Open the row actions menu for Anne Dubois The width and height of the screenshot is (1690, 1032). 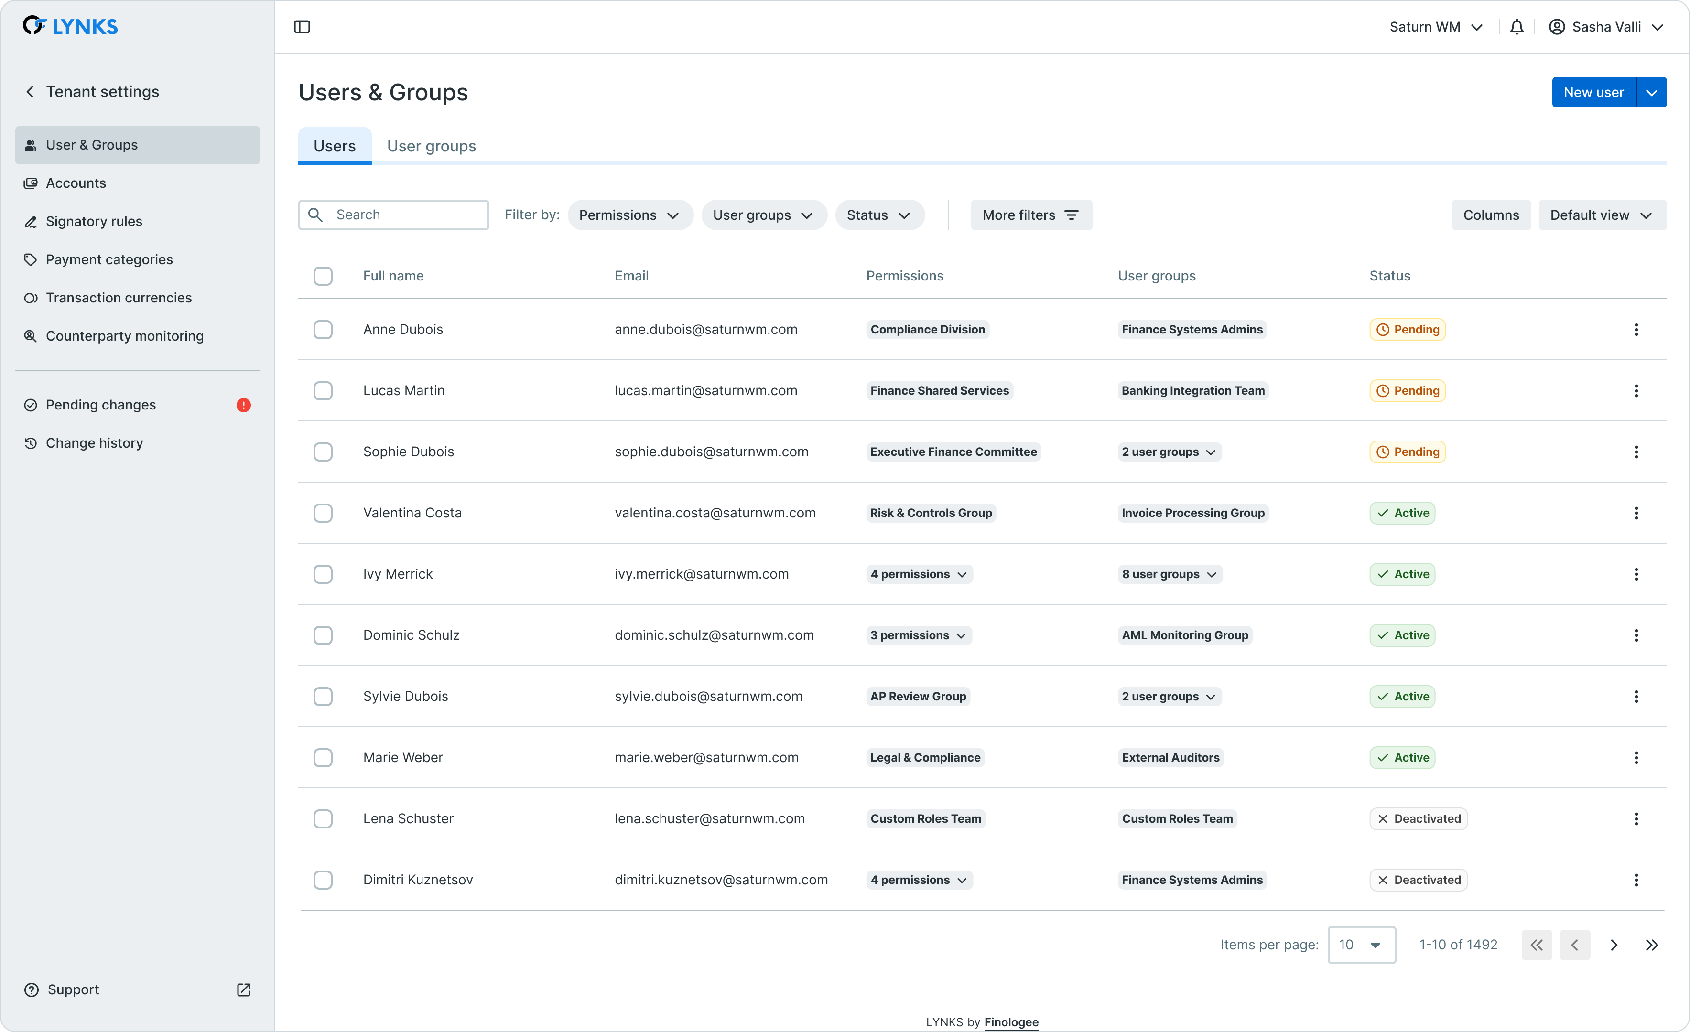coord(1636,330)
